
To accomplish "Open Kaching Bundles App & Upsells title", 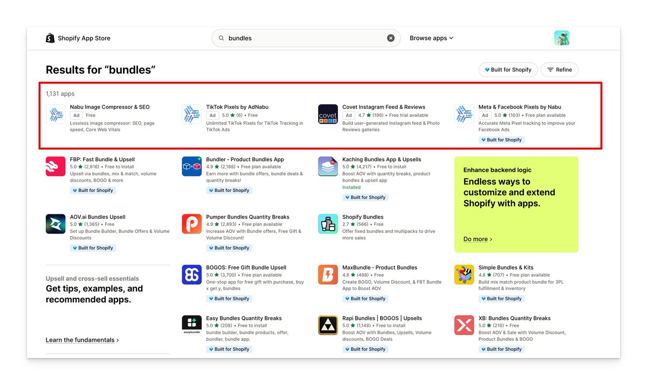I will coord(382,160).
